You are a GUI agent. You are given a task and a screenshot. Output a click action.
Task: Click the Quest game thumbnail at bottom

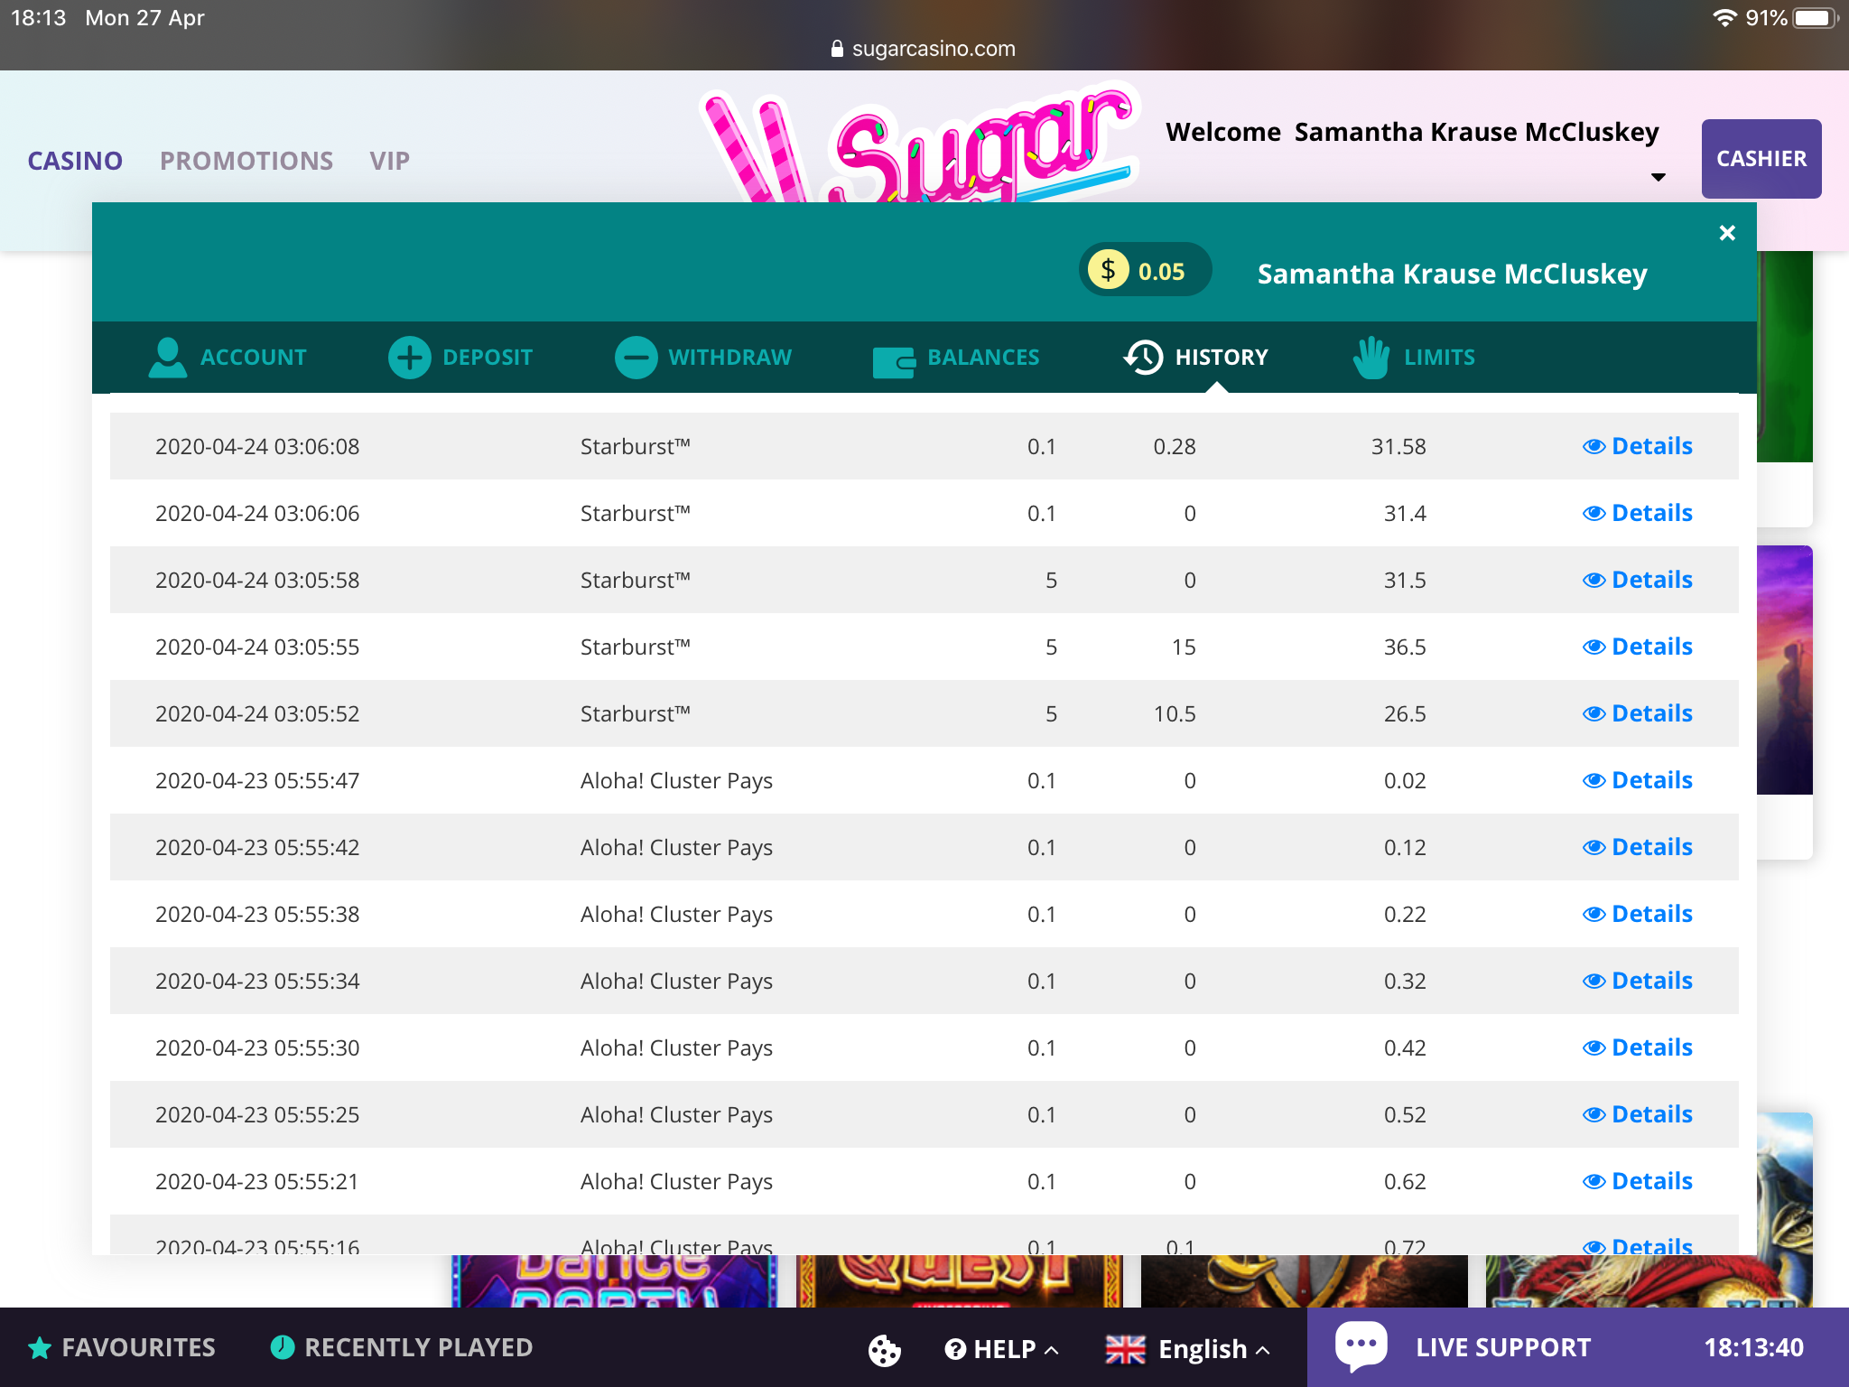point(960,1280)
